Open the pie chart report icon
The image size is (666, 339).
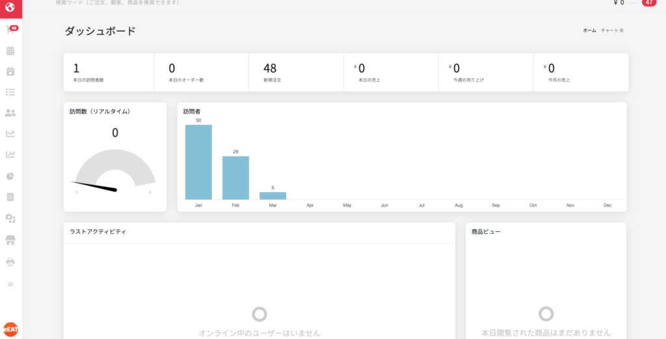pos(10,176)
